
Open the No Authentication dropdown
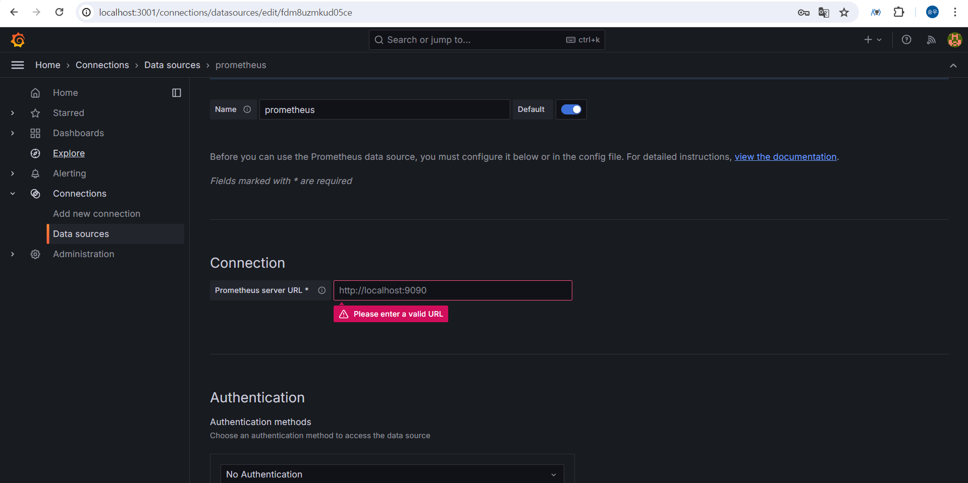[392, 474]
